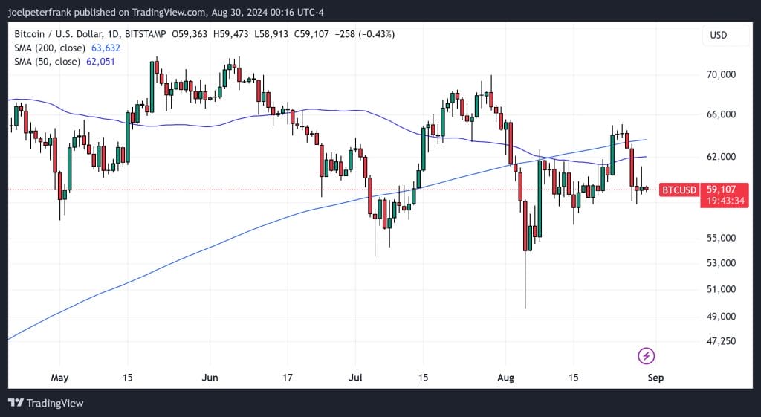Click the red BTCUSD price tag
The height and width of the screenshot is (417, 761).
point(678,190)
